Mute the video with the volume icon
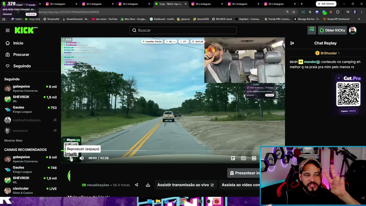366x206 pixels. click(x=82, y=158)
